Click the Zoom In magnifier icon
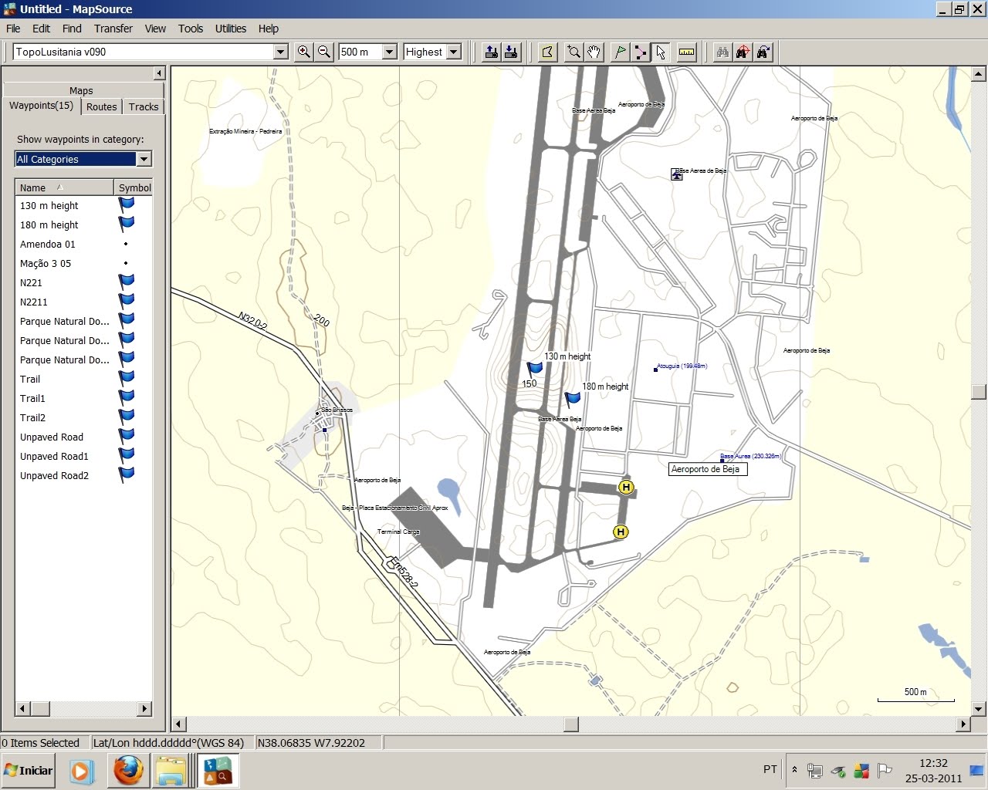 (304, 52)
